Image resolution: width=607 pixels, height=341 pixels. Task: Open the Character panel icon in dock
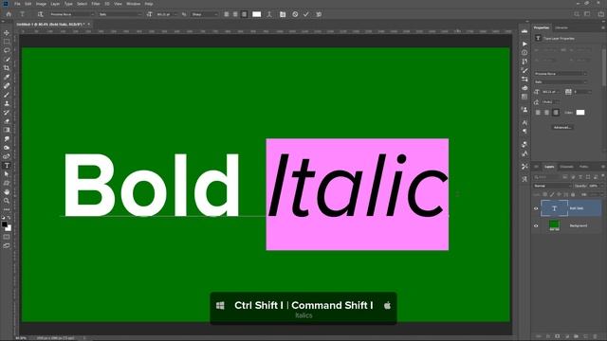pos(524,122)
